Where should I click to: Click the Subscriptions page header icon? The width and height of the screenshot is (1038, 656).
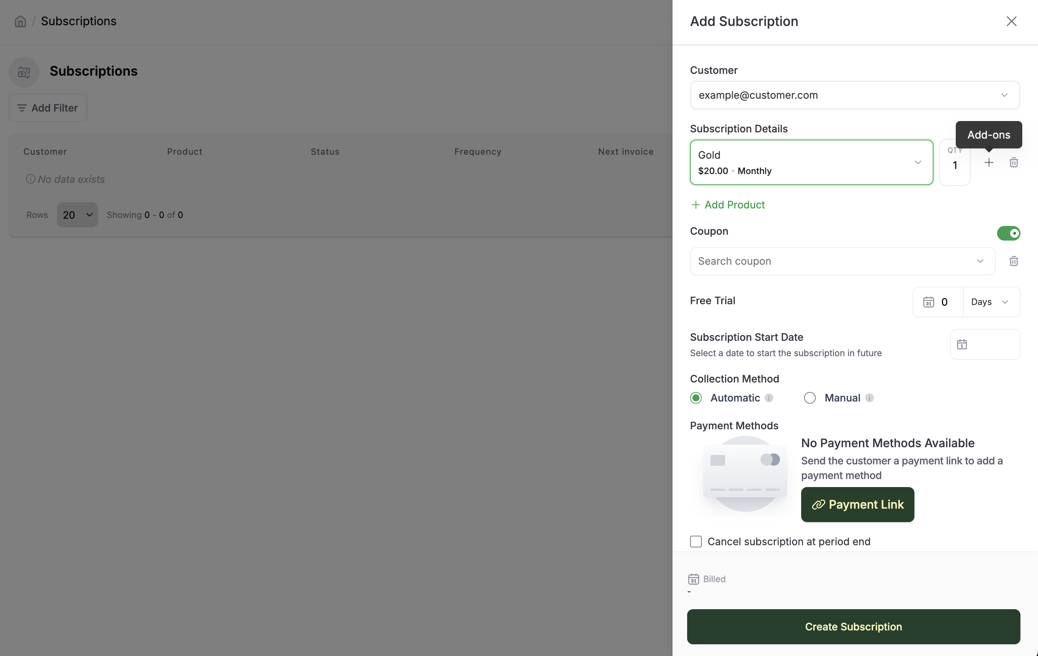[24, 72]
